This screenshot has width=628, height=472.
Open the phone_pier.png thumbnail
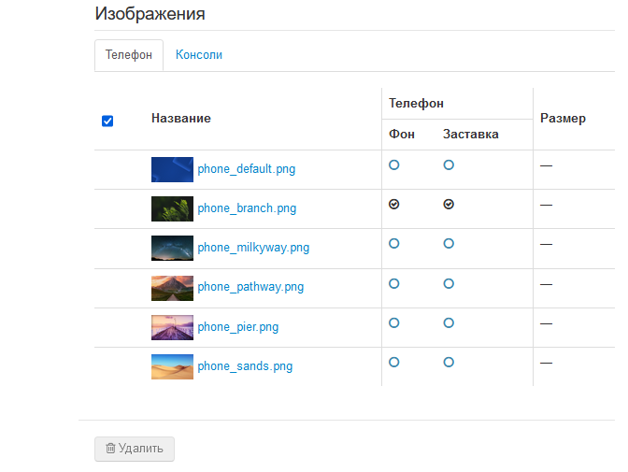(172, 327)
